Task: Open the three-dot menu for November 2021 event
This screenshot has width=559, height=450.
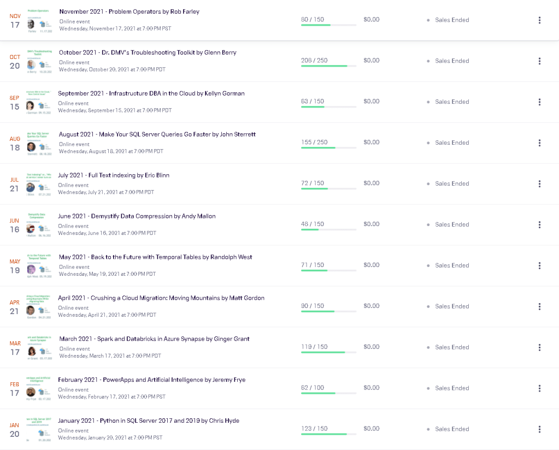Action: click(x=539, y=20)
